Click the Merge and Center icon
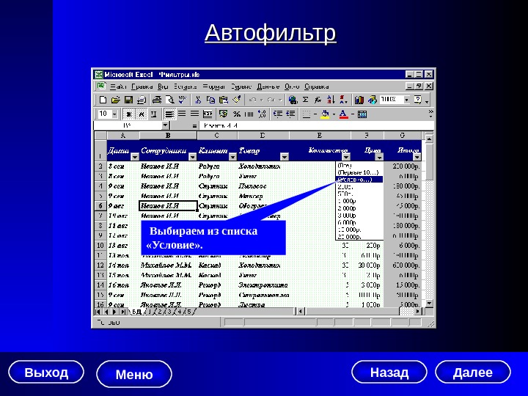Image resolution: width=528 pixels, height=396 pixels. point(208,114)
